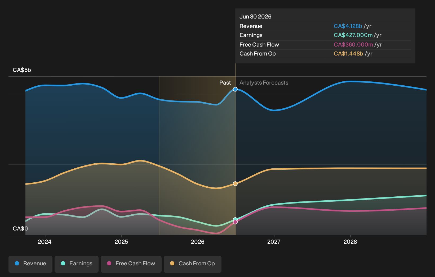
Task: Click the 2025 axis label
Action: [x=121, y=242]
